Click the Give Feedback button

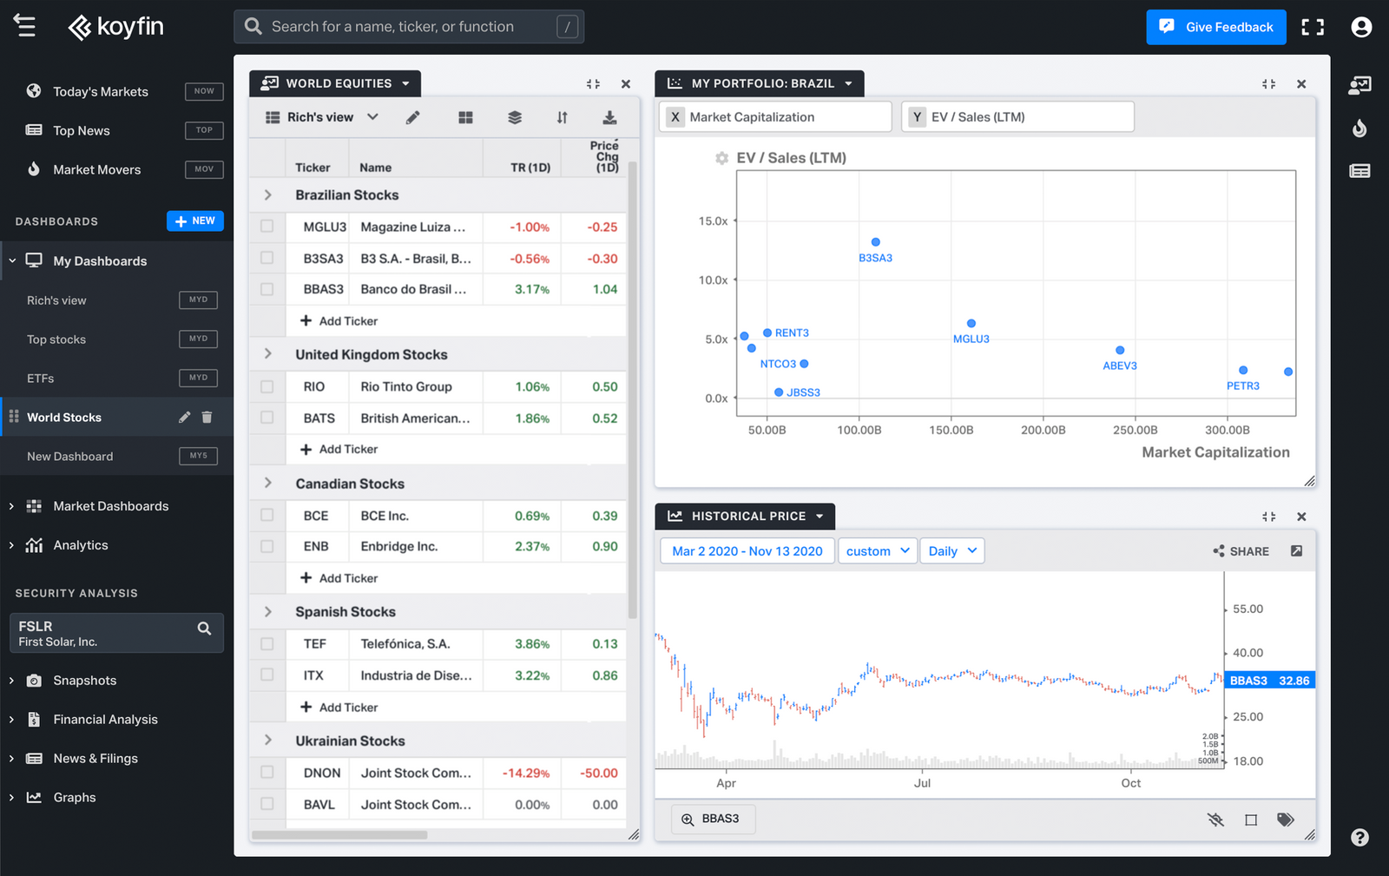1215,27
